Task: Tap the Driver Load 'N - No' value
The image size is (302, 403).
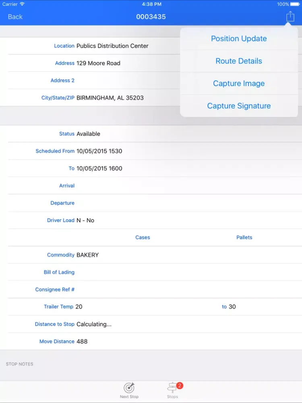Action: tap(85, 220)
